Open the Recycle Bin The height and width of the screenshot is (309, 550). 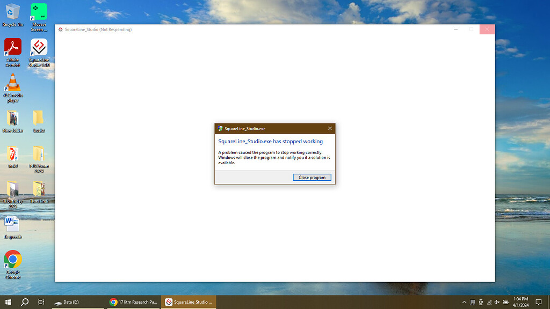pos(12,13)
